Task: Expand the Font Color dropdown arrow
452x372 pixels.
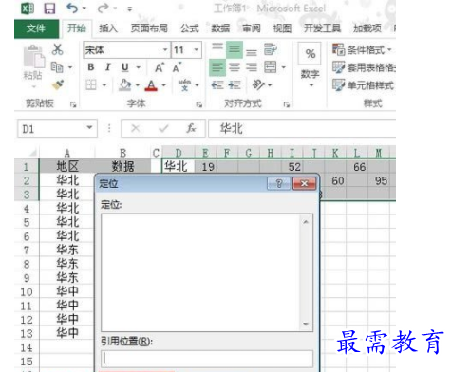Action: click(x=164, y=85)
